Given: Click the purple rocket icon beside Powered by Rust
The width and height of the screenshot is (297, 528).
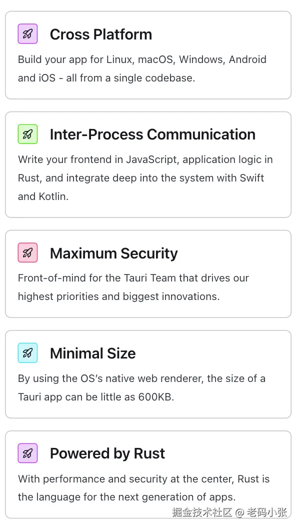Looking at the screenshot, I should click(x=27, y=453).
